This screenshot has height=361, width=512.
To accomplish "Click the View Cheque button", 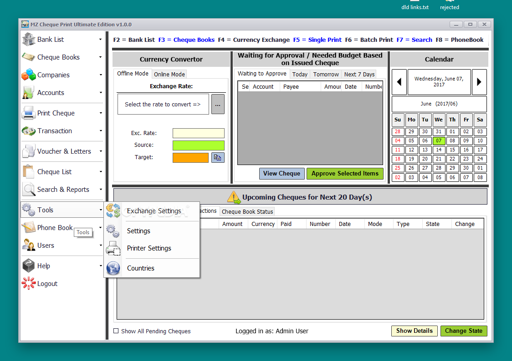I will point(282,174).
